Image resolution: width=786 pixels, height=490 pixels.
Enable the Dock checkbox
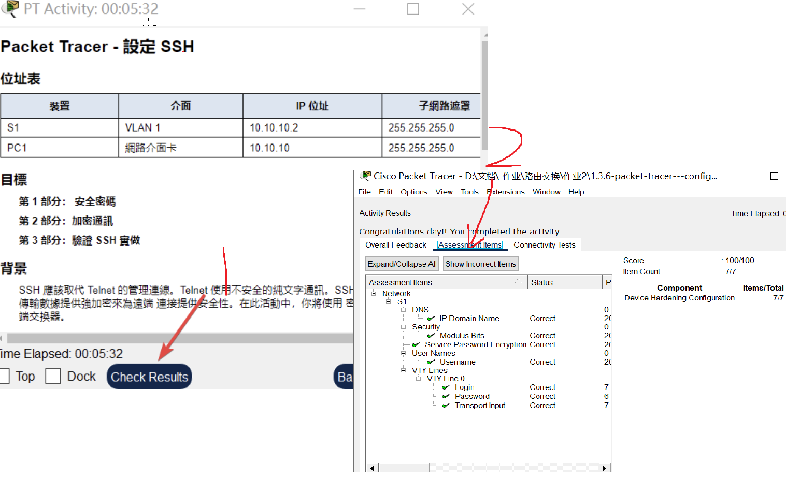tap(53, 376)
